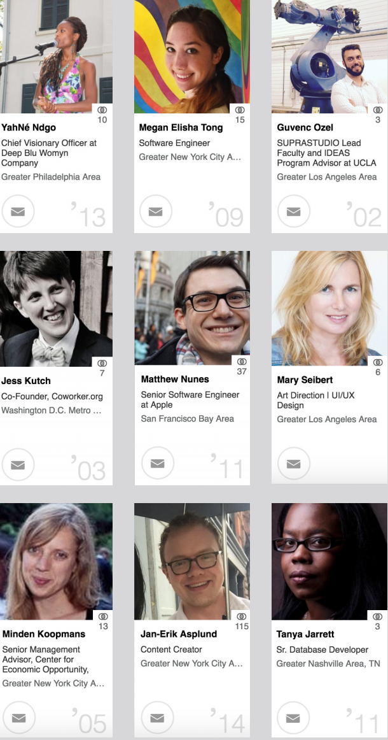This screenshot has height=740, width=388.
Task: Click envelope icon on Tanya Jarrett card
Action: tap(293, 717)
